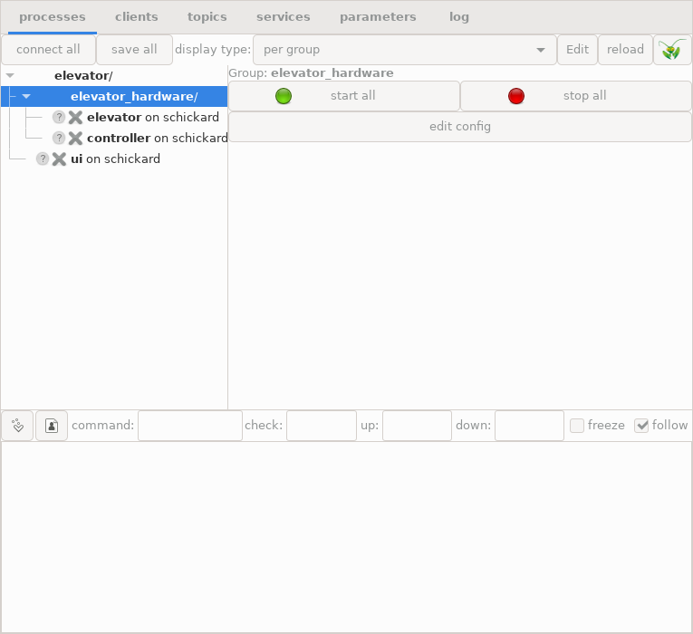Focus the check input field
Viewport: 693px width, 634px height.
coord(322,426)
